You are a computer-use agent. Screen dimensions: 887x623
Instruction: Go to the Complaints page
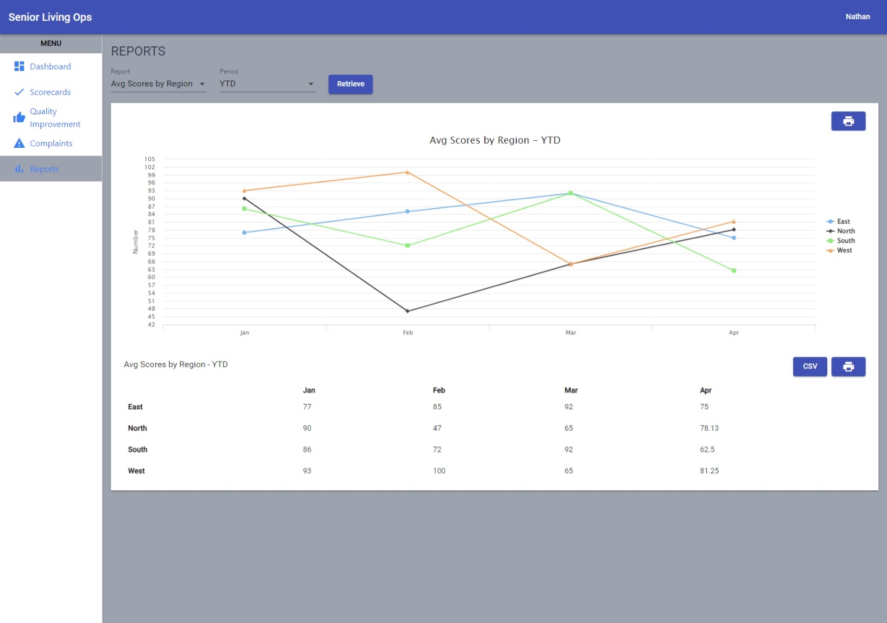point(51,143)
